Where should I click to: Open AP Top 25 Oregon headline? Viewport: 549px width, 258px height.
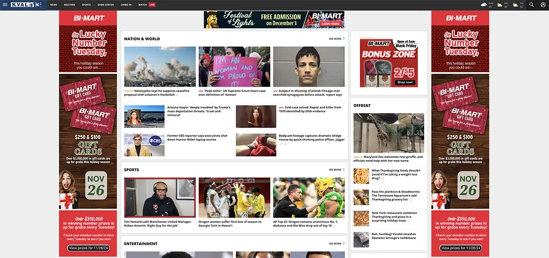tap(305, 224)
